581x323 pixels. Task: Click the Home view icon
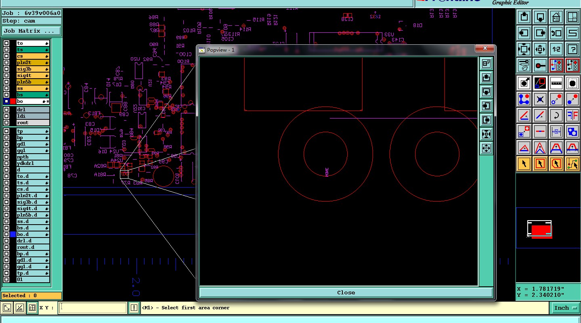[x=556, y=17]
